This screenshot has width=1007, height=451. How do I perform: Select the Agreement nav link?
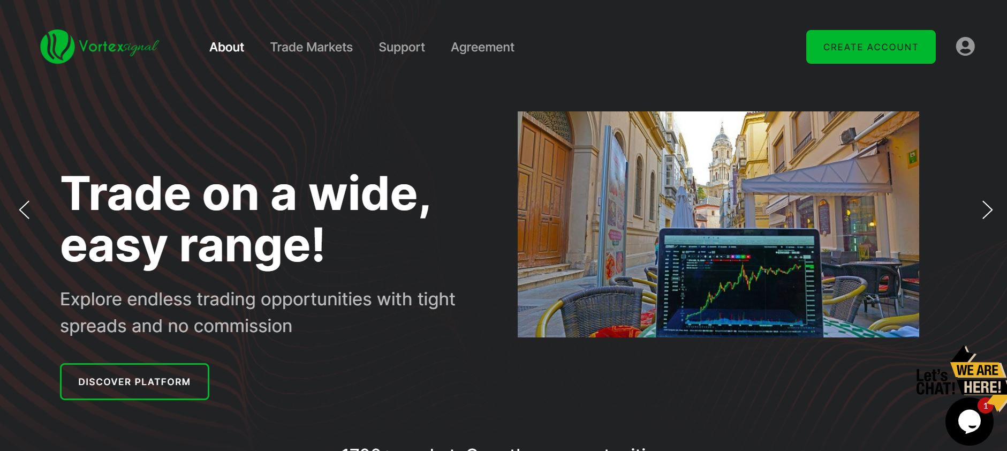[x=482, y=47]
